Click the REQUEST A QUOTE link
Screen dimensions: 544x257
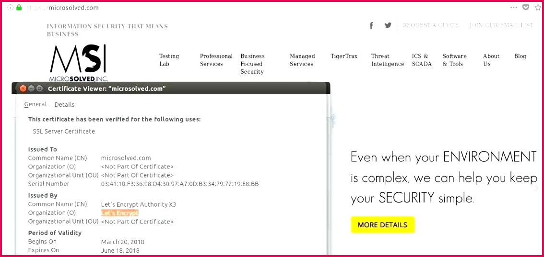[x=431, y=25]
